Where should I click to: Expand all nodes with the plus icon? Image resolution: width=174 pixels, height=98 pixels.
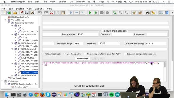pos(71,13)
